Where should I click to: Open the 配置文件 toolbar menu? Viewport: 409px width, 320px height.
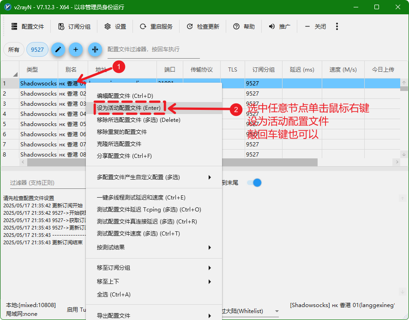[x=27, y=26]
